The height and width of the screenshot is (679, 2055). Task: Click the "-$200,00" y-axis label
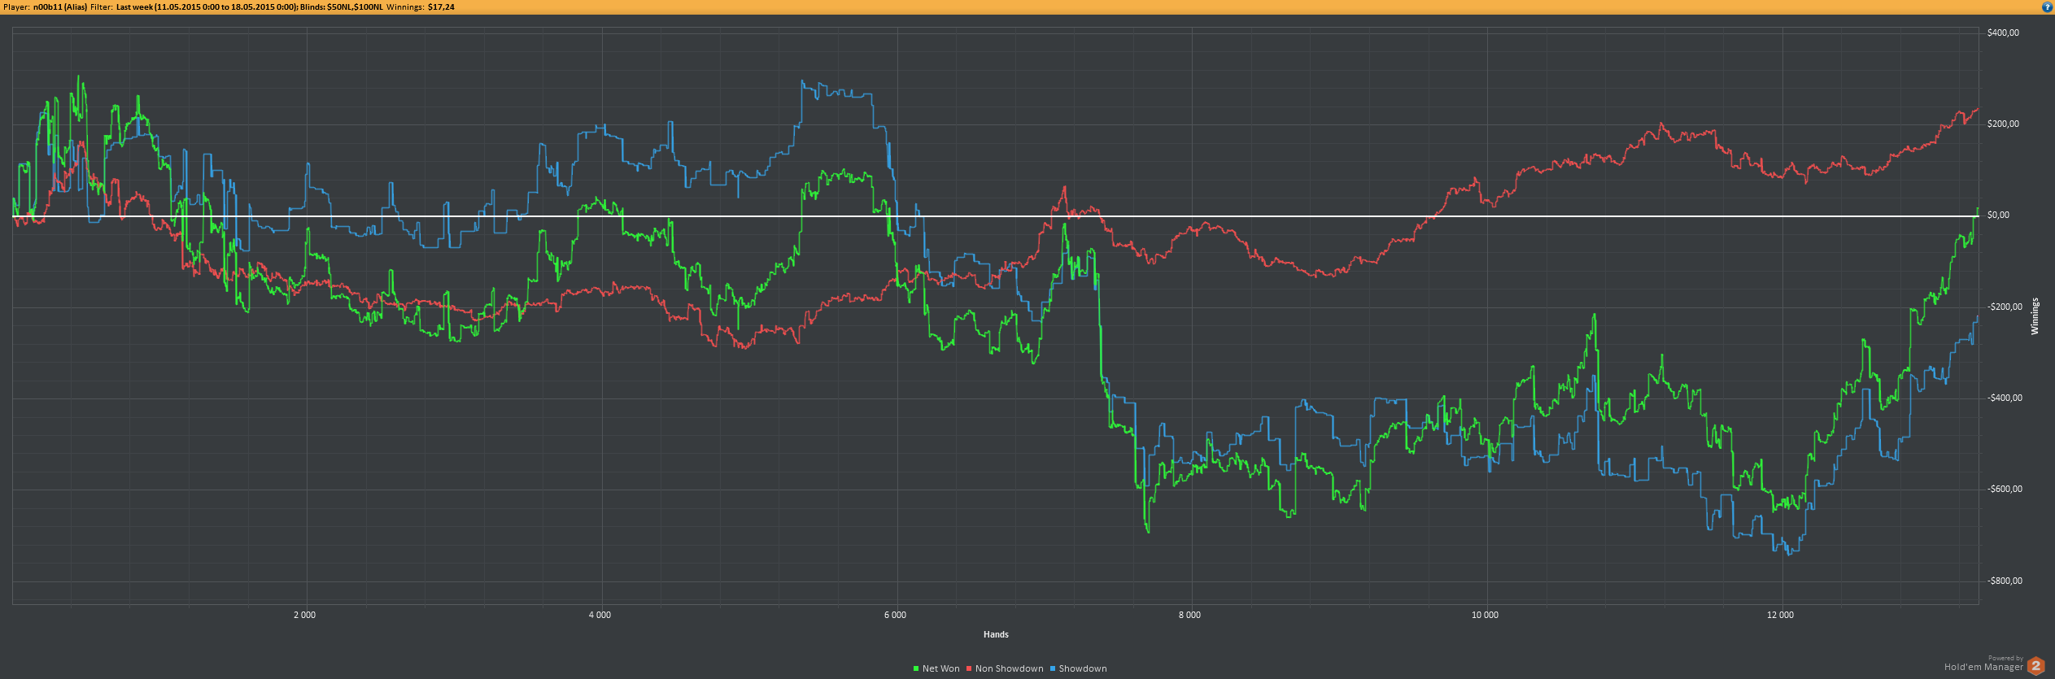click(2005, 307)
